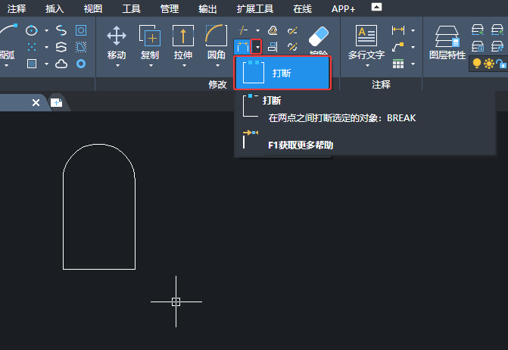508x350 pixels.
Task: Click the highlighted Break-at-point icon
Action: coord(242,47)
